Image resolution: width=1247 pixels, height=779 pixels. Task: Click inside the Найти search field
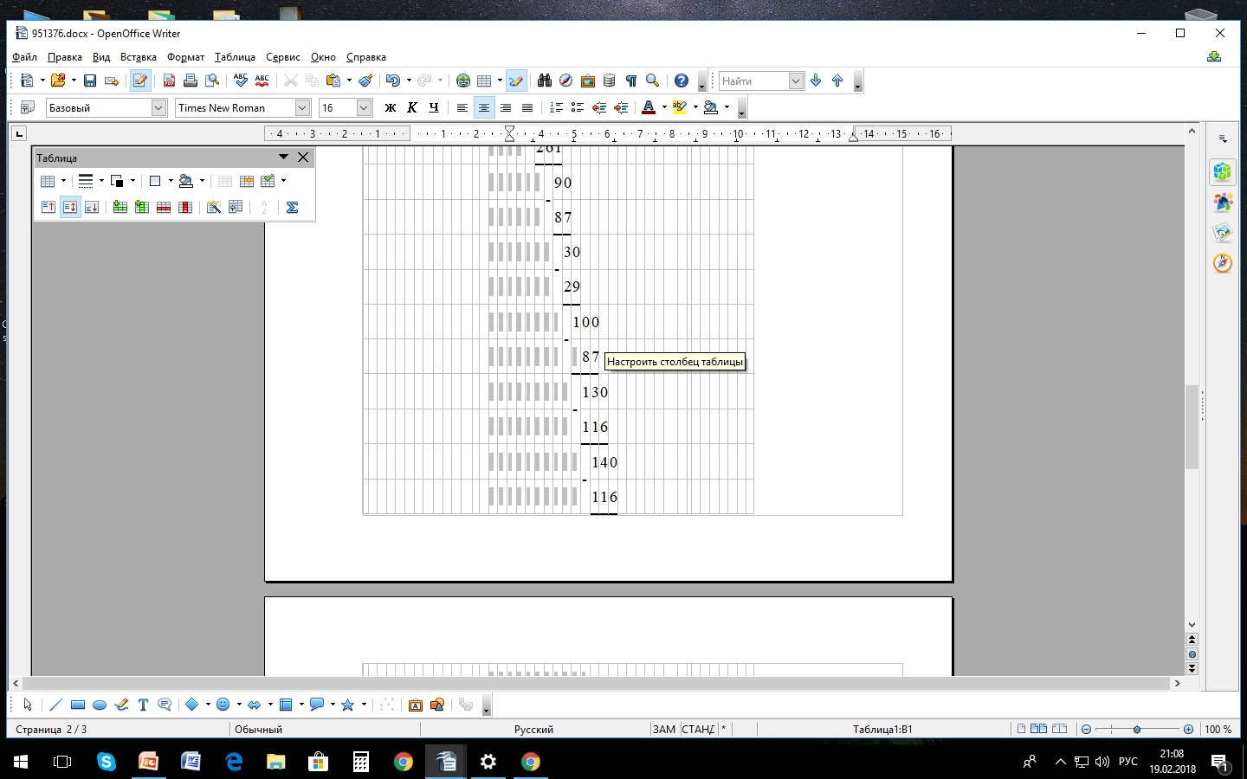753,80
